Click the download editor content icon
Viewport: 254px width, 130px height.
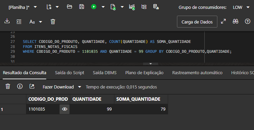pyautogui.click(x=7, y=21)
